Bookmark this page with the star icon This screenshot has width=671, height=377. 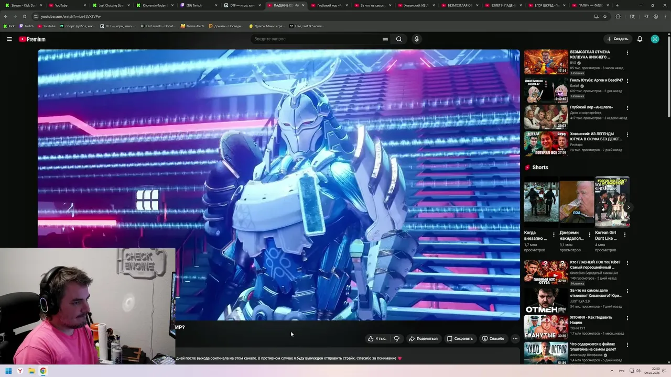click(x=605, y=16)
